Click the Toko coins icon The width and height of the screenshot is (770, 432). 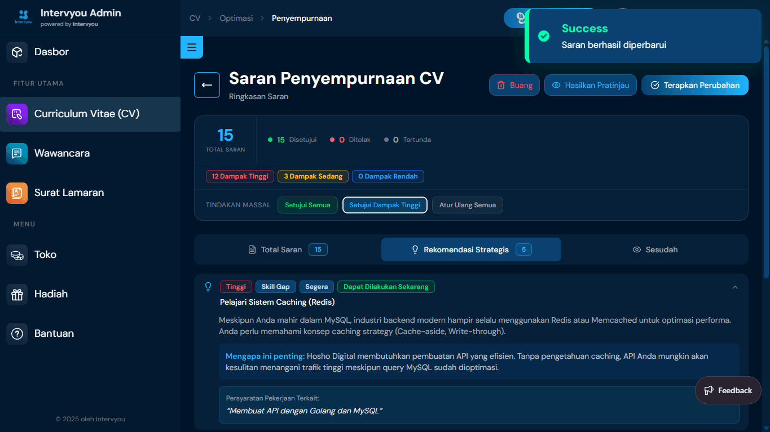17,255
